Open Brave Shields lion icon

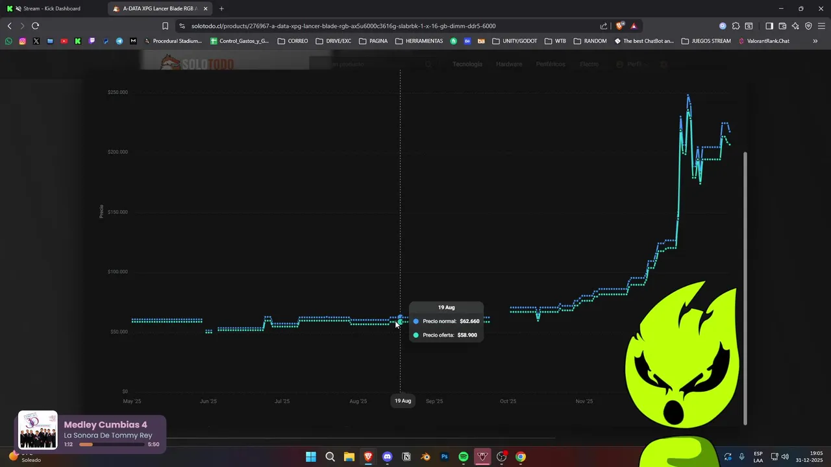pyautogui.click(x=620, y=26)
